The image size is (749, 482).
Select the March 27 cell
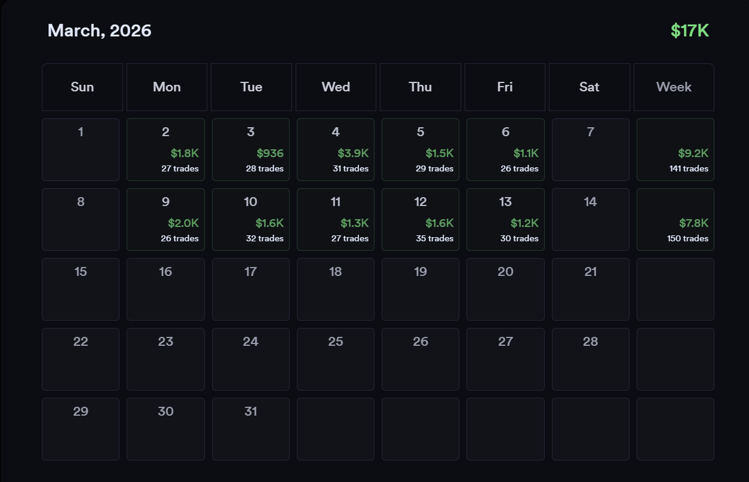(505, 360)
